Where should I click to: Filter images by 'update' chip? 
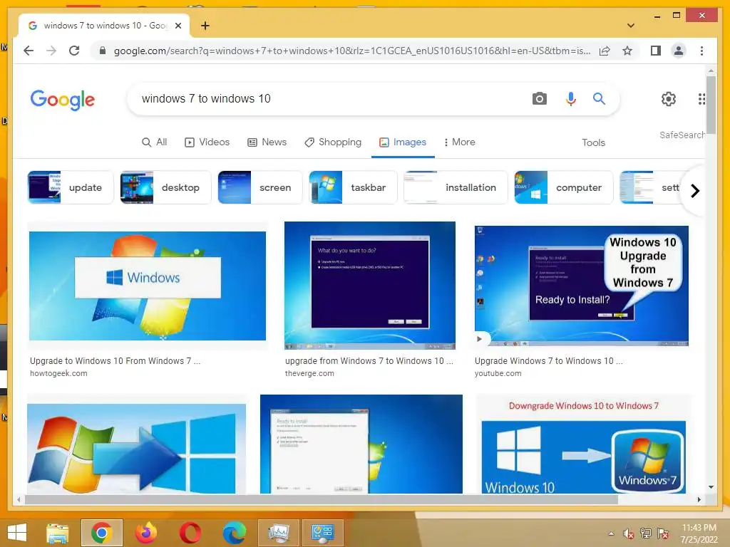click(x=71, y=187)
